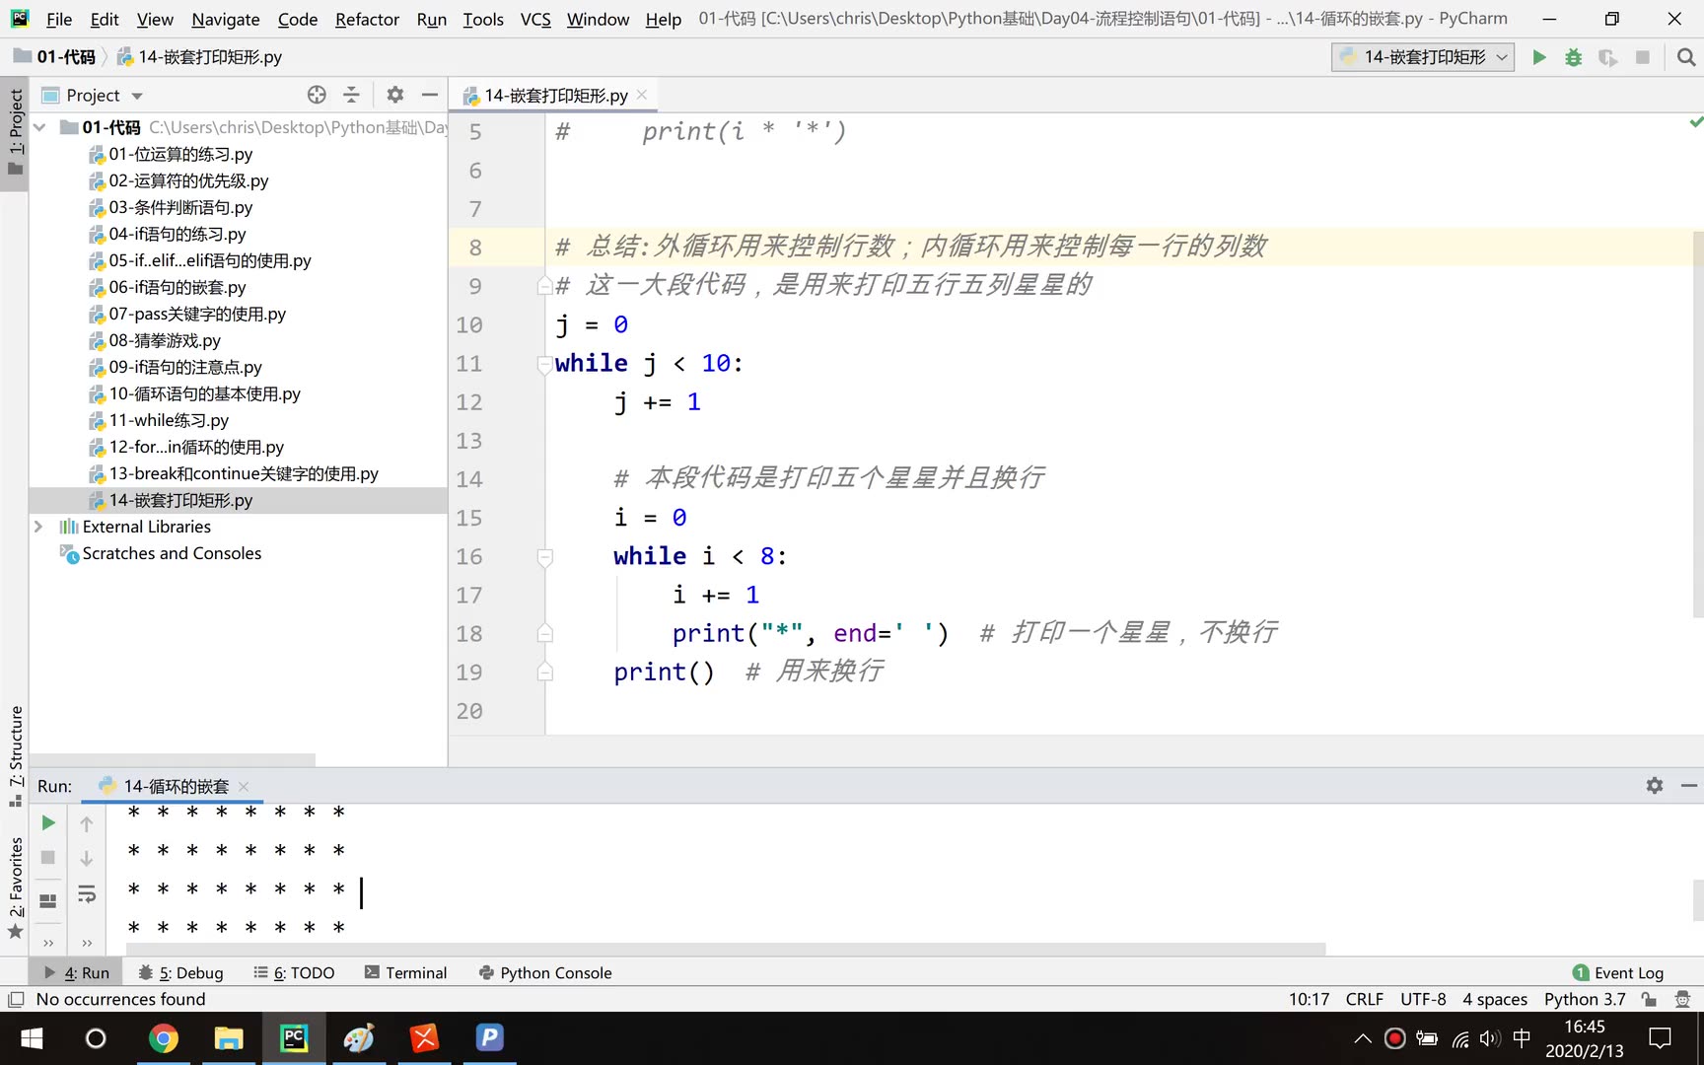The width and height of the screenshot is (1704, 1065).
Task: Go to line via 10:17 position indicator
Action: [1309, 999]
